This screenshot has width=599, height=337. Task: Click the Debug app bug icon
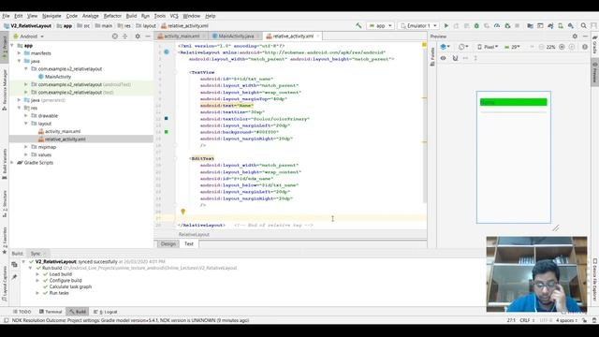[x=476, y=25]
